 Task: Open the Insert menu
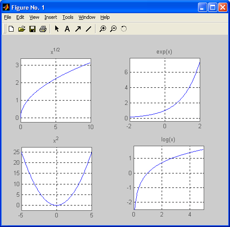pyautogui.click(x=51, y=18)
